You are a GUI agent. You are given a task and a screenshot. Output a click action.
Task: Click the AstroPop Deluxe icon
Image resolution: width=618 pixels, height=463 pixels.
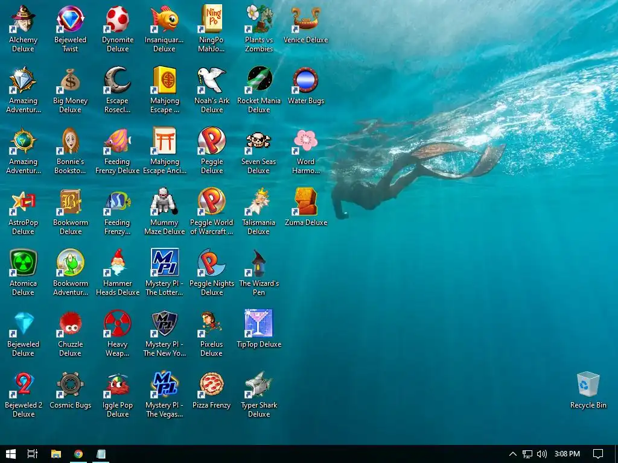click(24, 201)
